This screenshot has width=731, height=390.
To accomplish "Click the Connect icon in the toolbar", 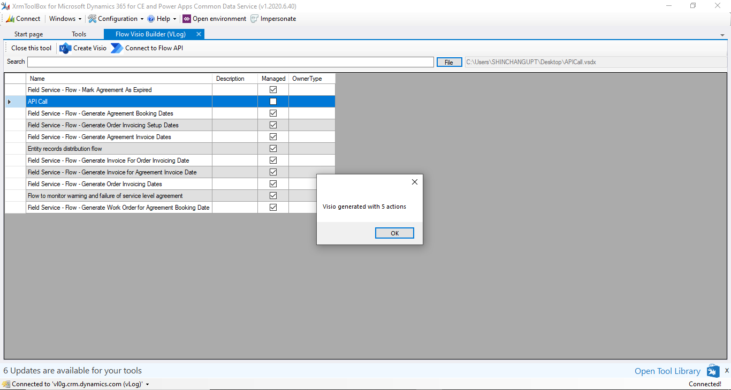I will click(x=10, y=18).
